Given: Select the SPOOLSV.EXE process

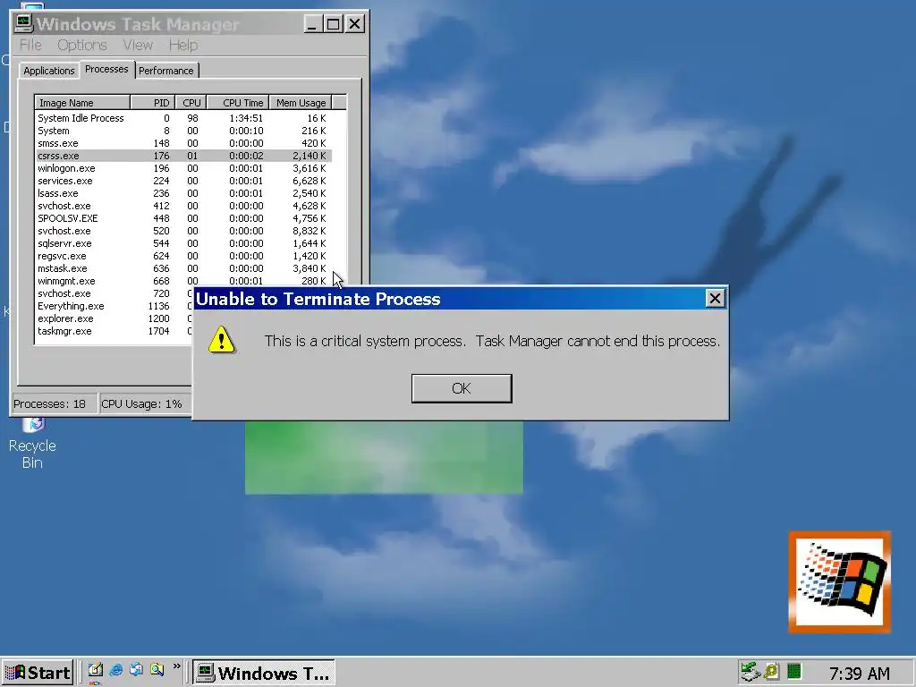Looking at the screenshot, I should point(183,218).
